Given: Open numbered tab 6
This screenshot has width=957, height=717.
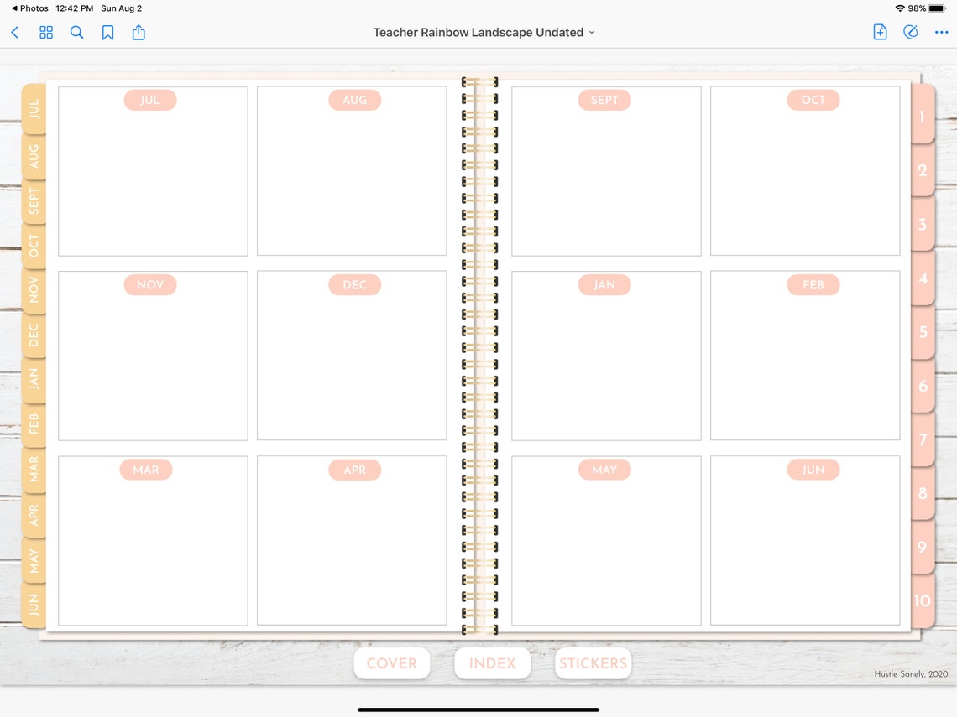Looking at the screenshot, I should pos(923,385).
